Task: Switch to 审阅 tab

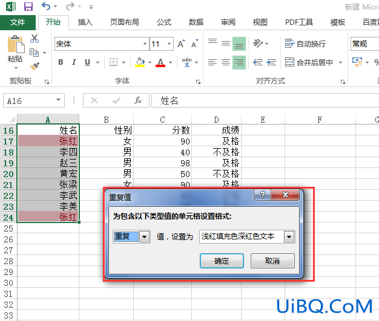Action: (228, 22)
